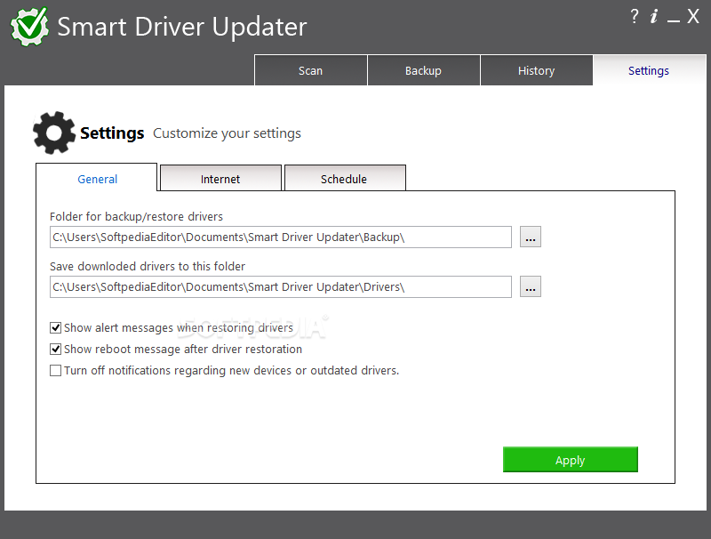Select the top Settings tab
The image size is (711, 539).
tap(650, 70)
